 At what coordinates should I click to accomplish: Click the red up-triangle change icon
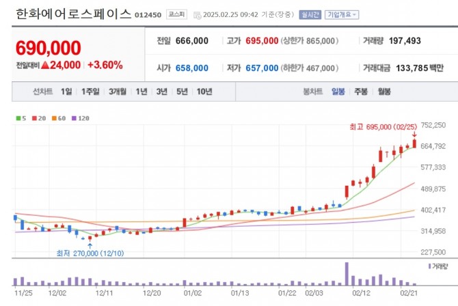coord(45,65)
